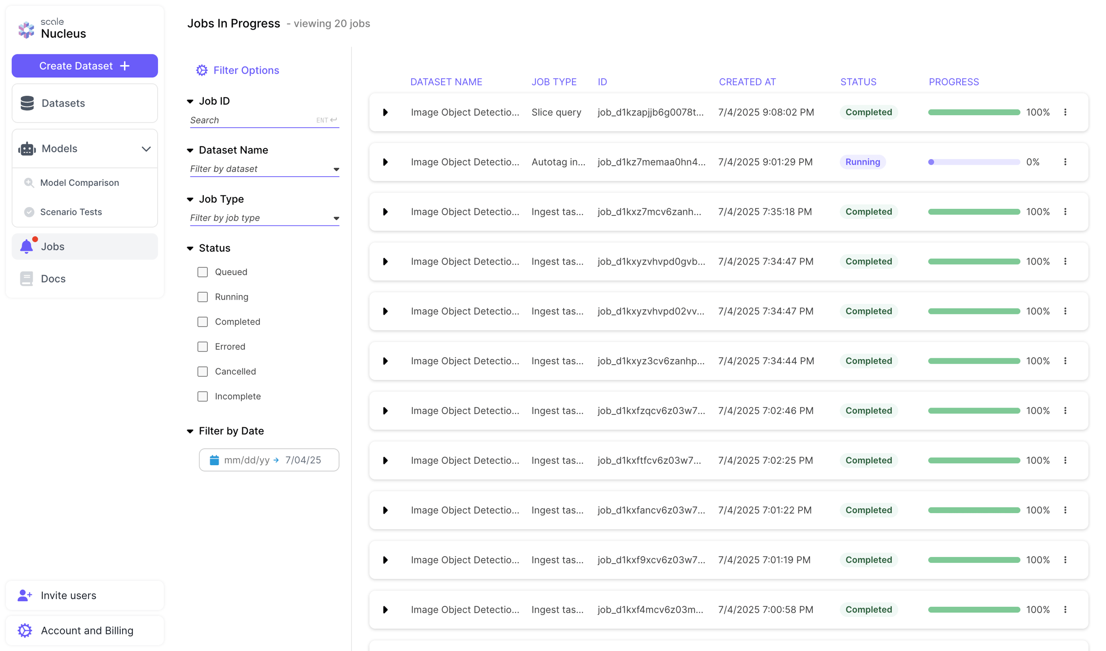The width and height of the screenshot is (1106, 651).
Task: Click the Scale Nucleus logo icon
Action: [26, 30]
